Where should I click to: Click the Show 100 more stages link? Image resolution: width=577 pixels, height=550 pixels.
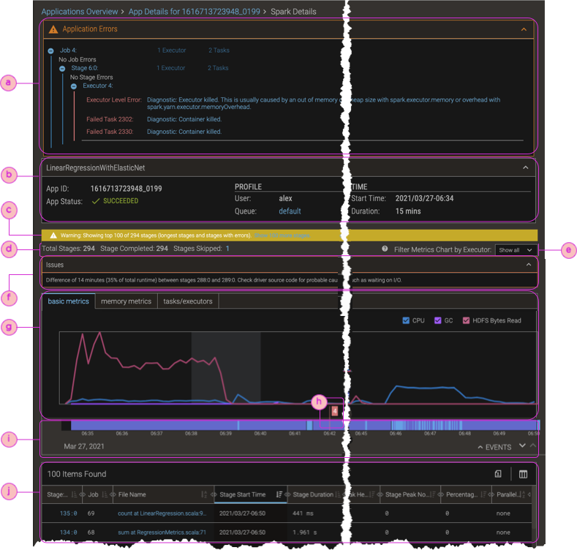pos(282,236)
